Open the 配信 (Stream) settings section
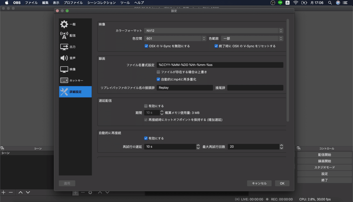353x202 pixels. click(x=75, y=36)
